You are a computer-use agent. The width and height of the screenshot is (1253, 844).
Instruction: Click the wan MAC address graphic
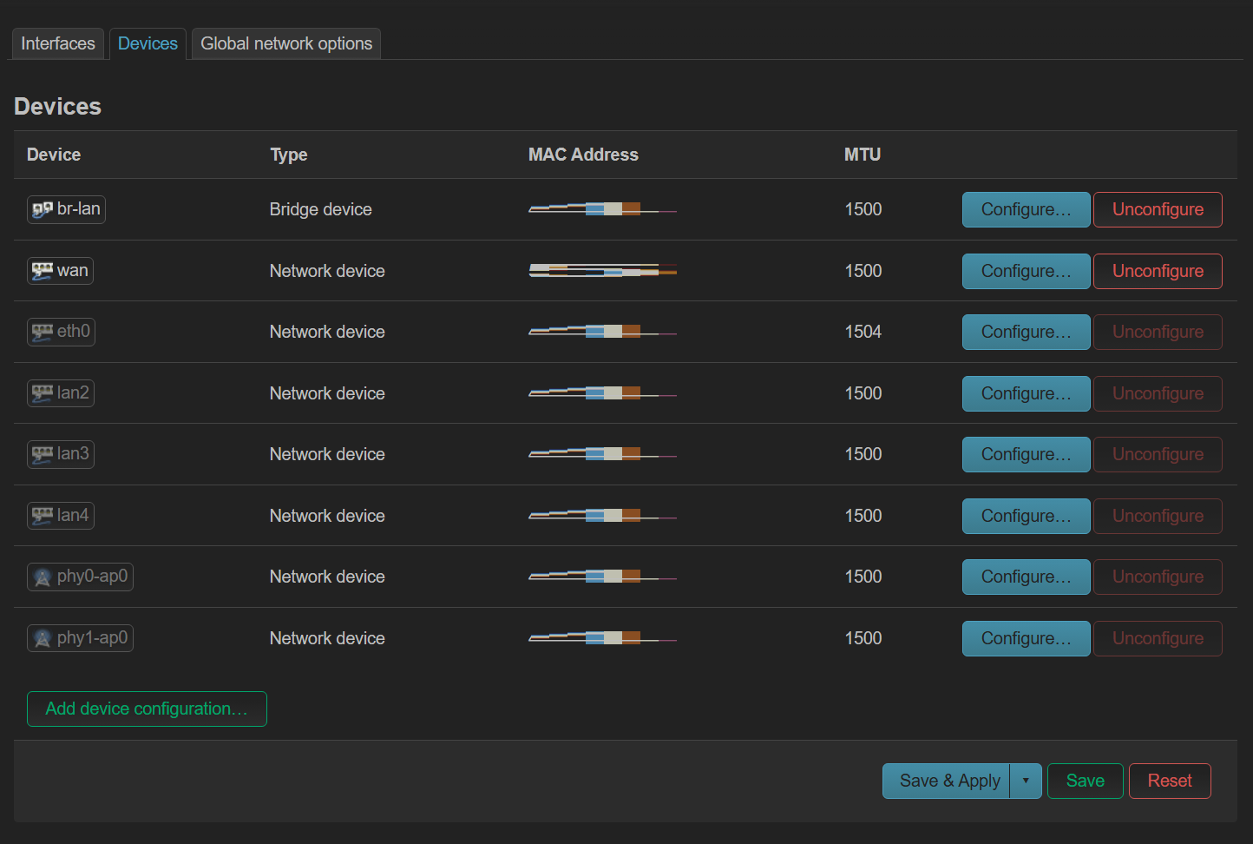click(602, 271)
